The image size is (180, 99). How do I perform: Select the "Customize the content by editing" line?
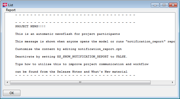click(x=69, y=49)
